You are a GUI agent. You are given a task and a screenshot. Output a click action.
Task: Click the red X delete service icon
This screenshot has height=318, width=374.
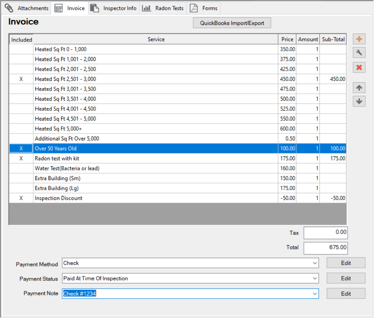tap(359, 67)
